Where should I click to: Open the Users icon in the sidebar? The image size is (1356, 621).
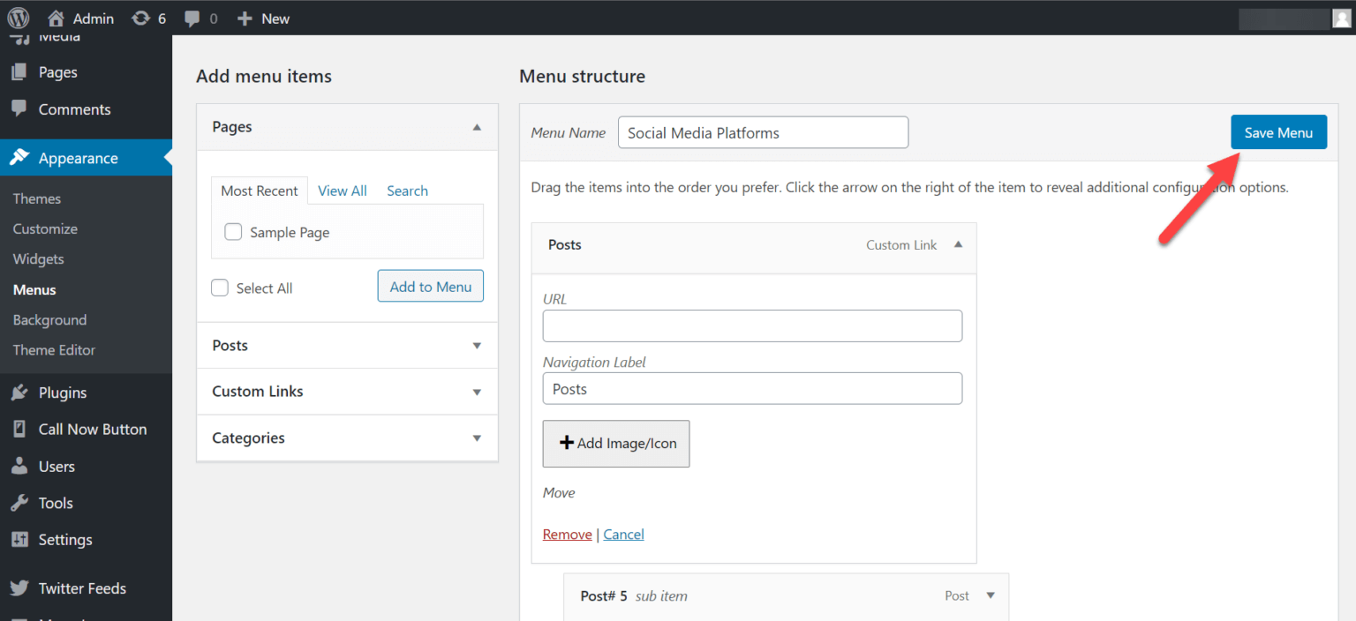point(19,466)
